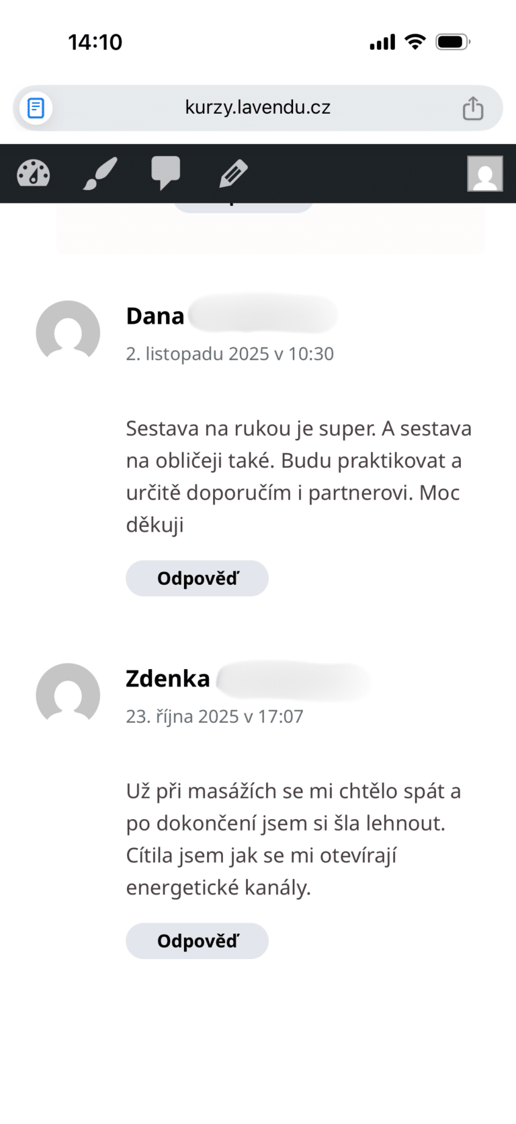Open Dana's profile picture placeholder
The height and width of the screenshot is (1124, 516).
coord(68,332)
